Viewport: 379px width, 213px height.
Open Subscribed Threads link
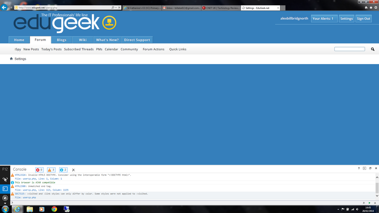pyautogui.click(x=79, y=49)
